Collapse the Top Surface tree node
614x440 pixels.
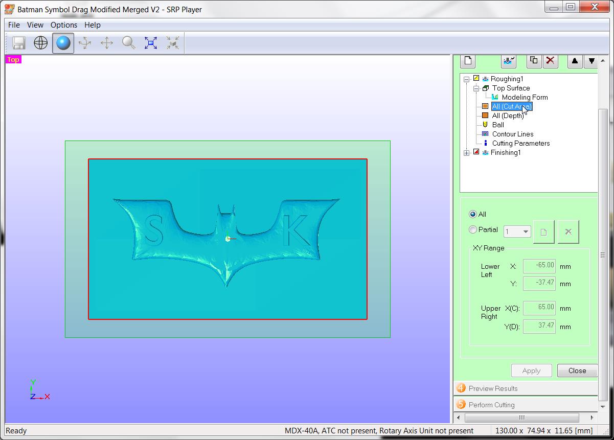[x=475, y=88]
